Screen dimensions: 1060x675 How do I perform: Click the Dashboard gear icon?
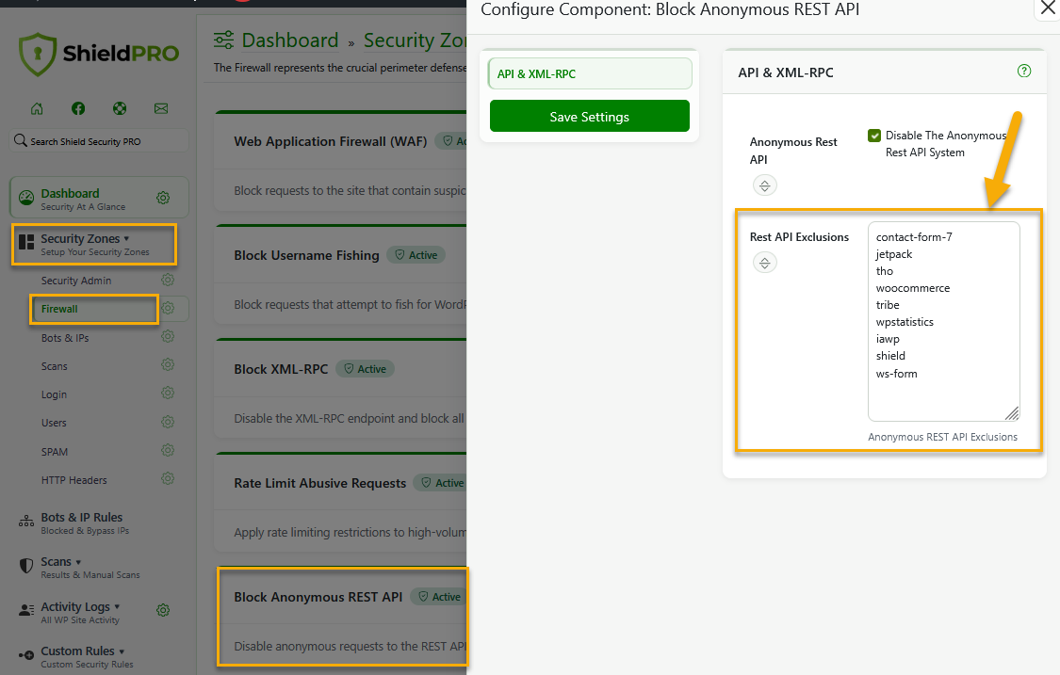(x=163, y=198)
